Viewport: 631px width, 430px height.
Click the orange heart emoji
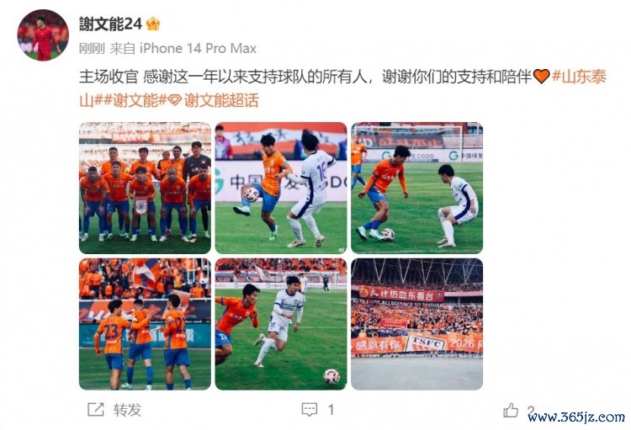(541, 76)
